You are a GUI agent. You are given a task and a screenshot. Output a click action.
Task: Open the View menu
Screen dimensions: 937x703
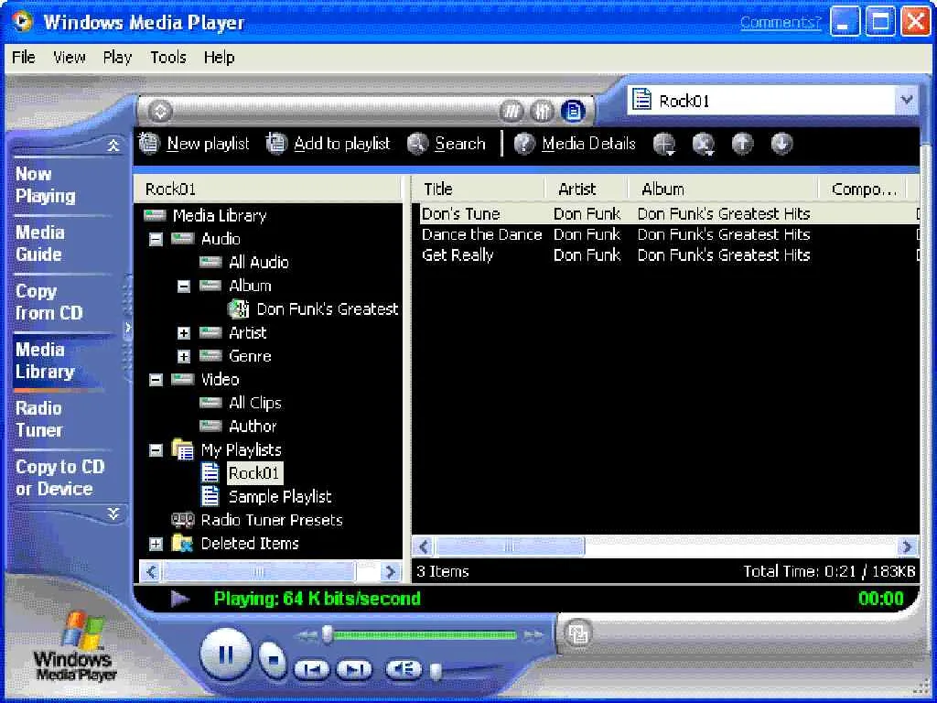tap(70, 58)
